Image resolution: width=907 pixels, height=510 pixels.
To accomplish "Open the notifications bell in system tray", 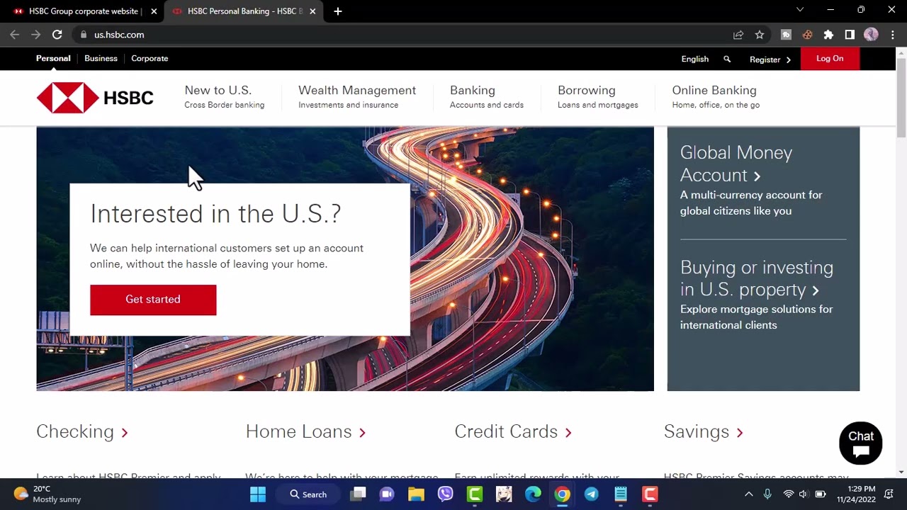I will (889, 494).
